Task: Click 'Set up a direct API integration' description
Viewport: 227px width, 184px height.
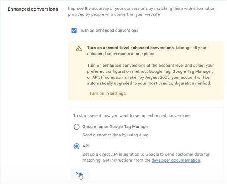Action: coord(146,155)
